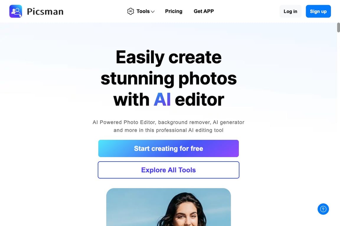Screen dimensions: 340x226
Task: Click the empty scrollbar track below thumb
Action: [338, 130]
